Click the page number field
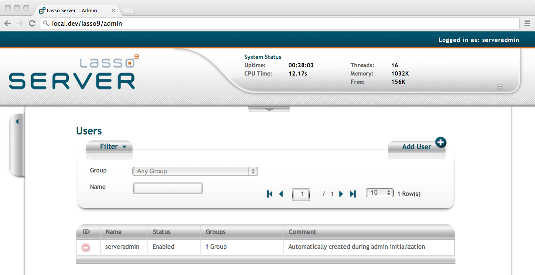Image resolution: width=535 pixels, height=275 pixels. coord(301,194)
